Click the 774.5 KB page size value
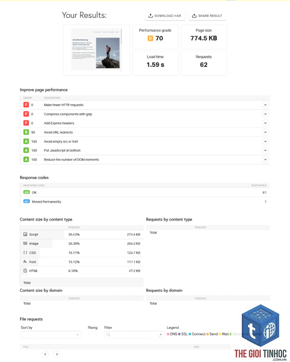The width and height of the screenshot is (290, 362). point(204,38)
